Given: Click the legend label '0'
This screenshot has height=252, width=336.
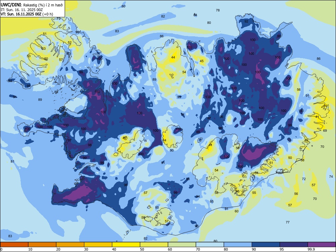Looking at the screenshot, I should click(1, 249).
